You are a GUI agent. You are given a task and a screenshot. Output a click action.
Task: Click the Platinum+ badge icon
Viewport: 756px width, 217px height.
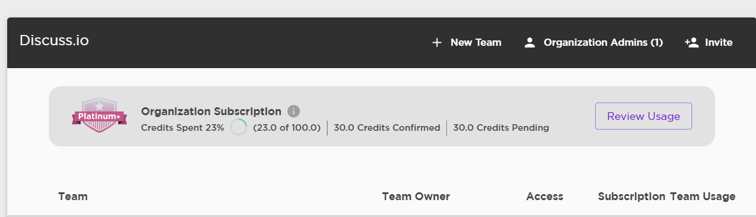pos(99,116)
